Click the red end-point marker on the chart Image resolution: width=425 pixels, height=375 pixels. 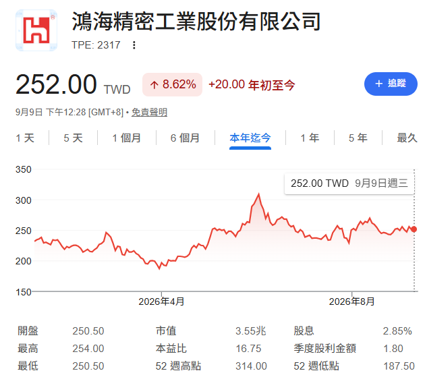(x=414, y=229)
